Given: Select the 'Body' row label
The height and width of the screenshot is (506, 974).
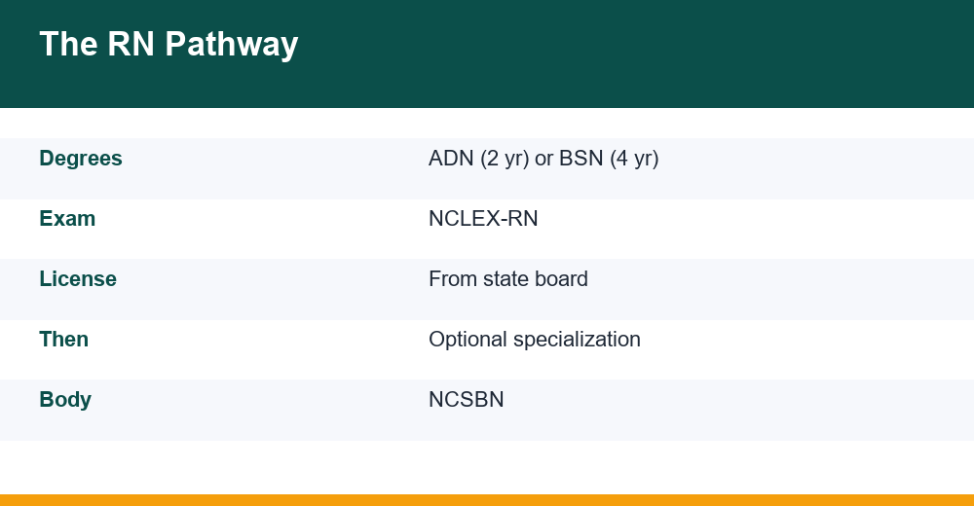Looking at the screenshot, I should pyautogui.click(x=65, y=400).
